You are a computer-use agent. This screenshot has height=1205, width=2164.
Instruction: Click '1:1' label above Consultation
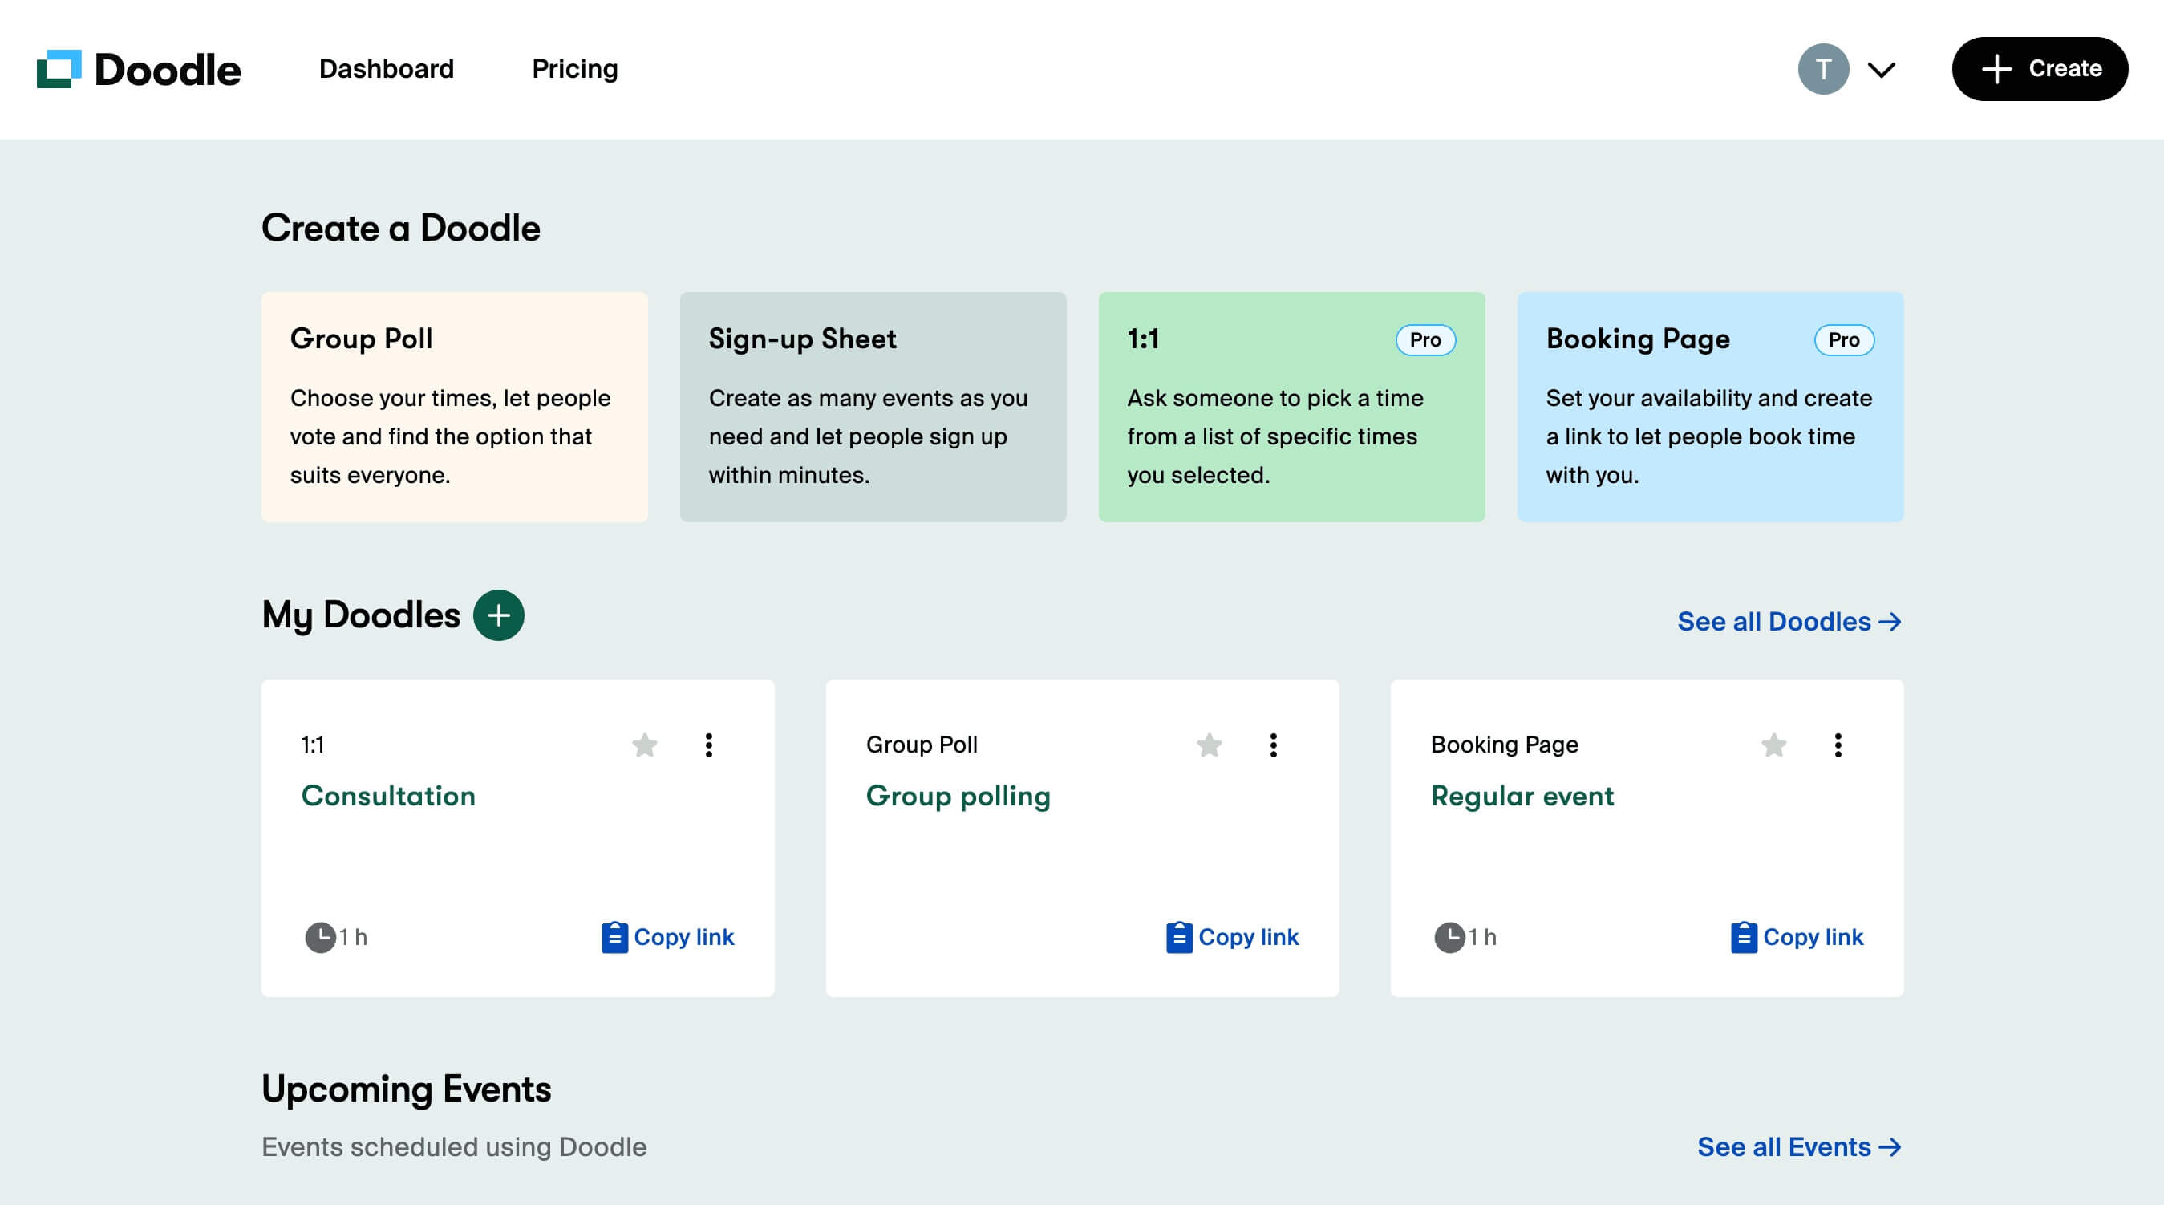[x=313, y=745]
